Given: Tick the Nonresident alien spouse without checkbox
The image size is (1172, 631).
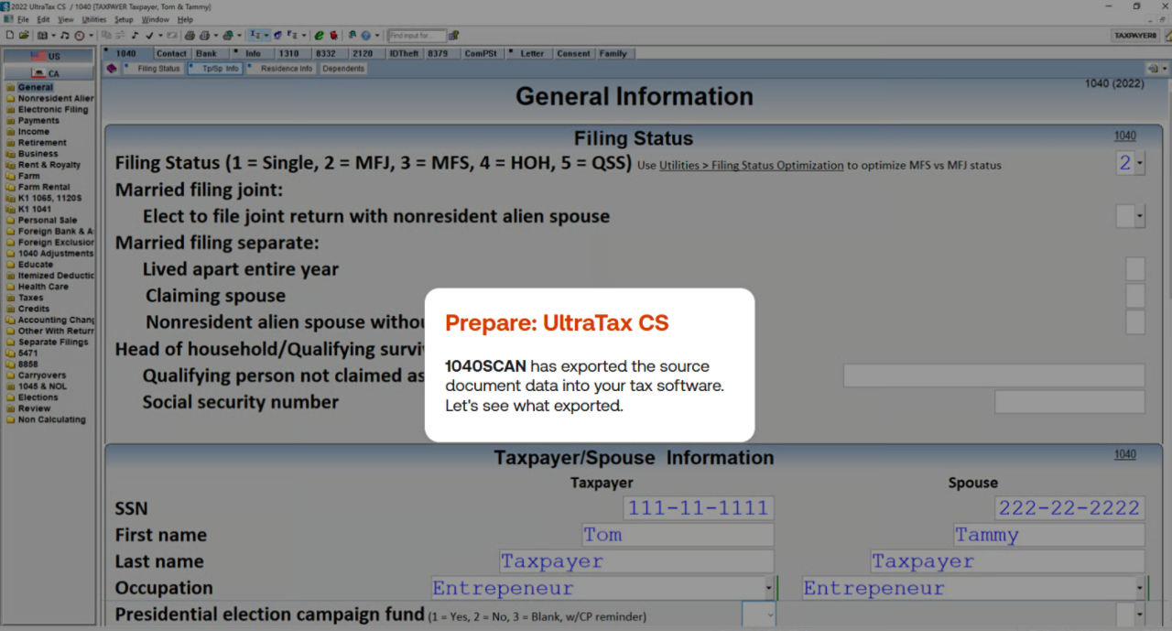Looking at the screenshot, I should 1134,322.
